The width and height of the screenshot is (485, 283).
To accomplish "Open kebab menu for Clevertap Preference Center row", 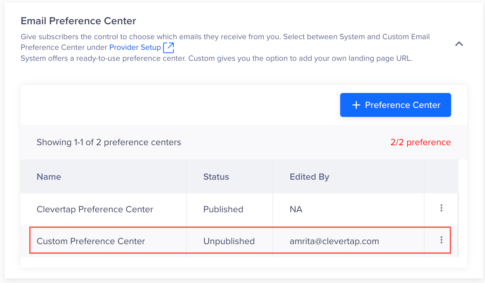I will point(441,208).
